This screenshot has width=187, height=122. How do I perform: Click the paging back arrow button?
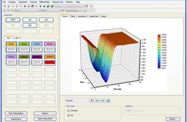(x=97, y=100)
